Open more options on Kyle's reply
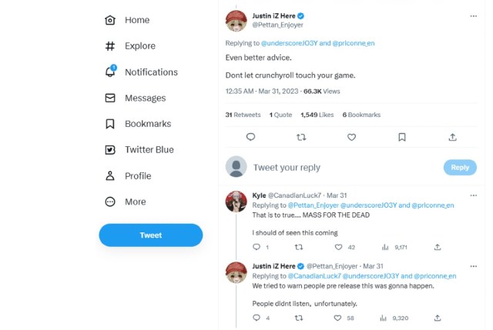The width and height of the screenshot is (493, 330). coord(473,195)
